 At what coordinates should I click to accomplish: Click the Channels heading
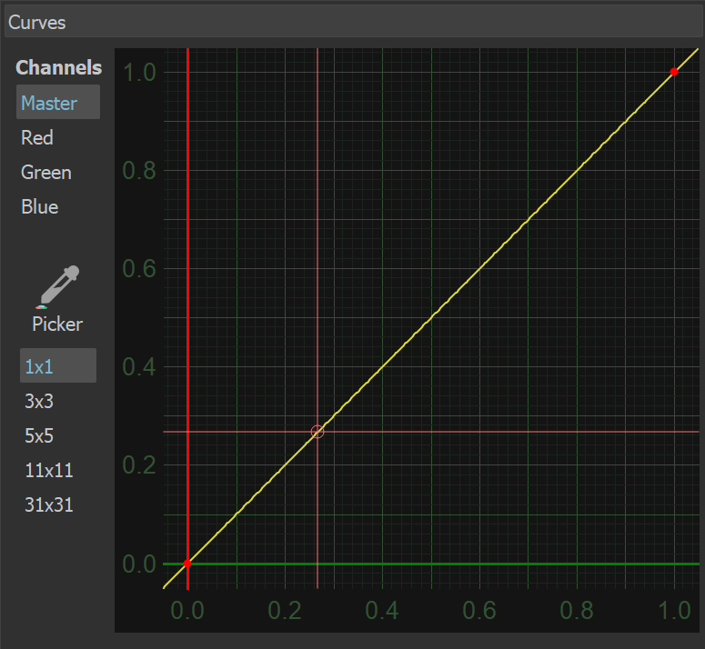[59, 67]
